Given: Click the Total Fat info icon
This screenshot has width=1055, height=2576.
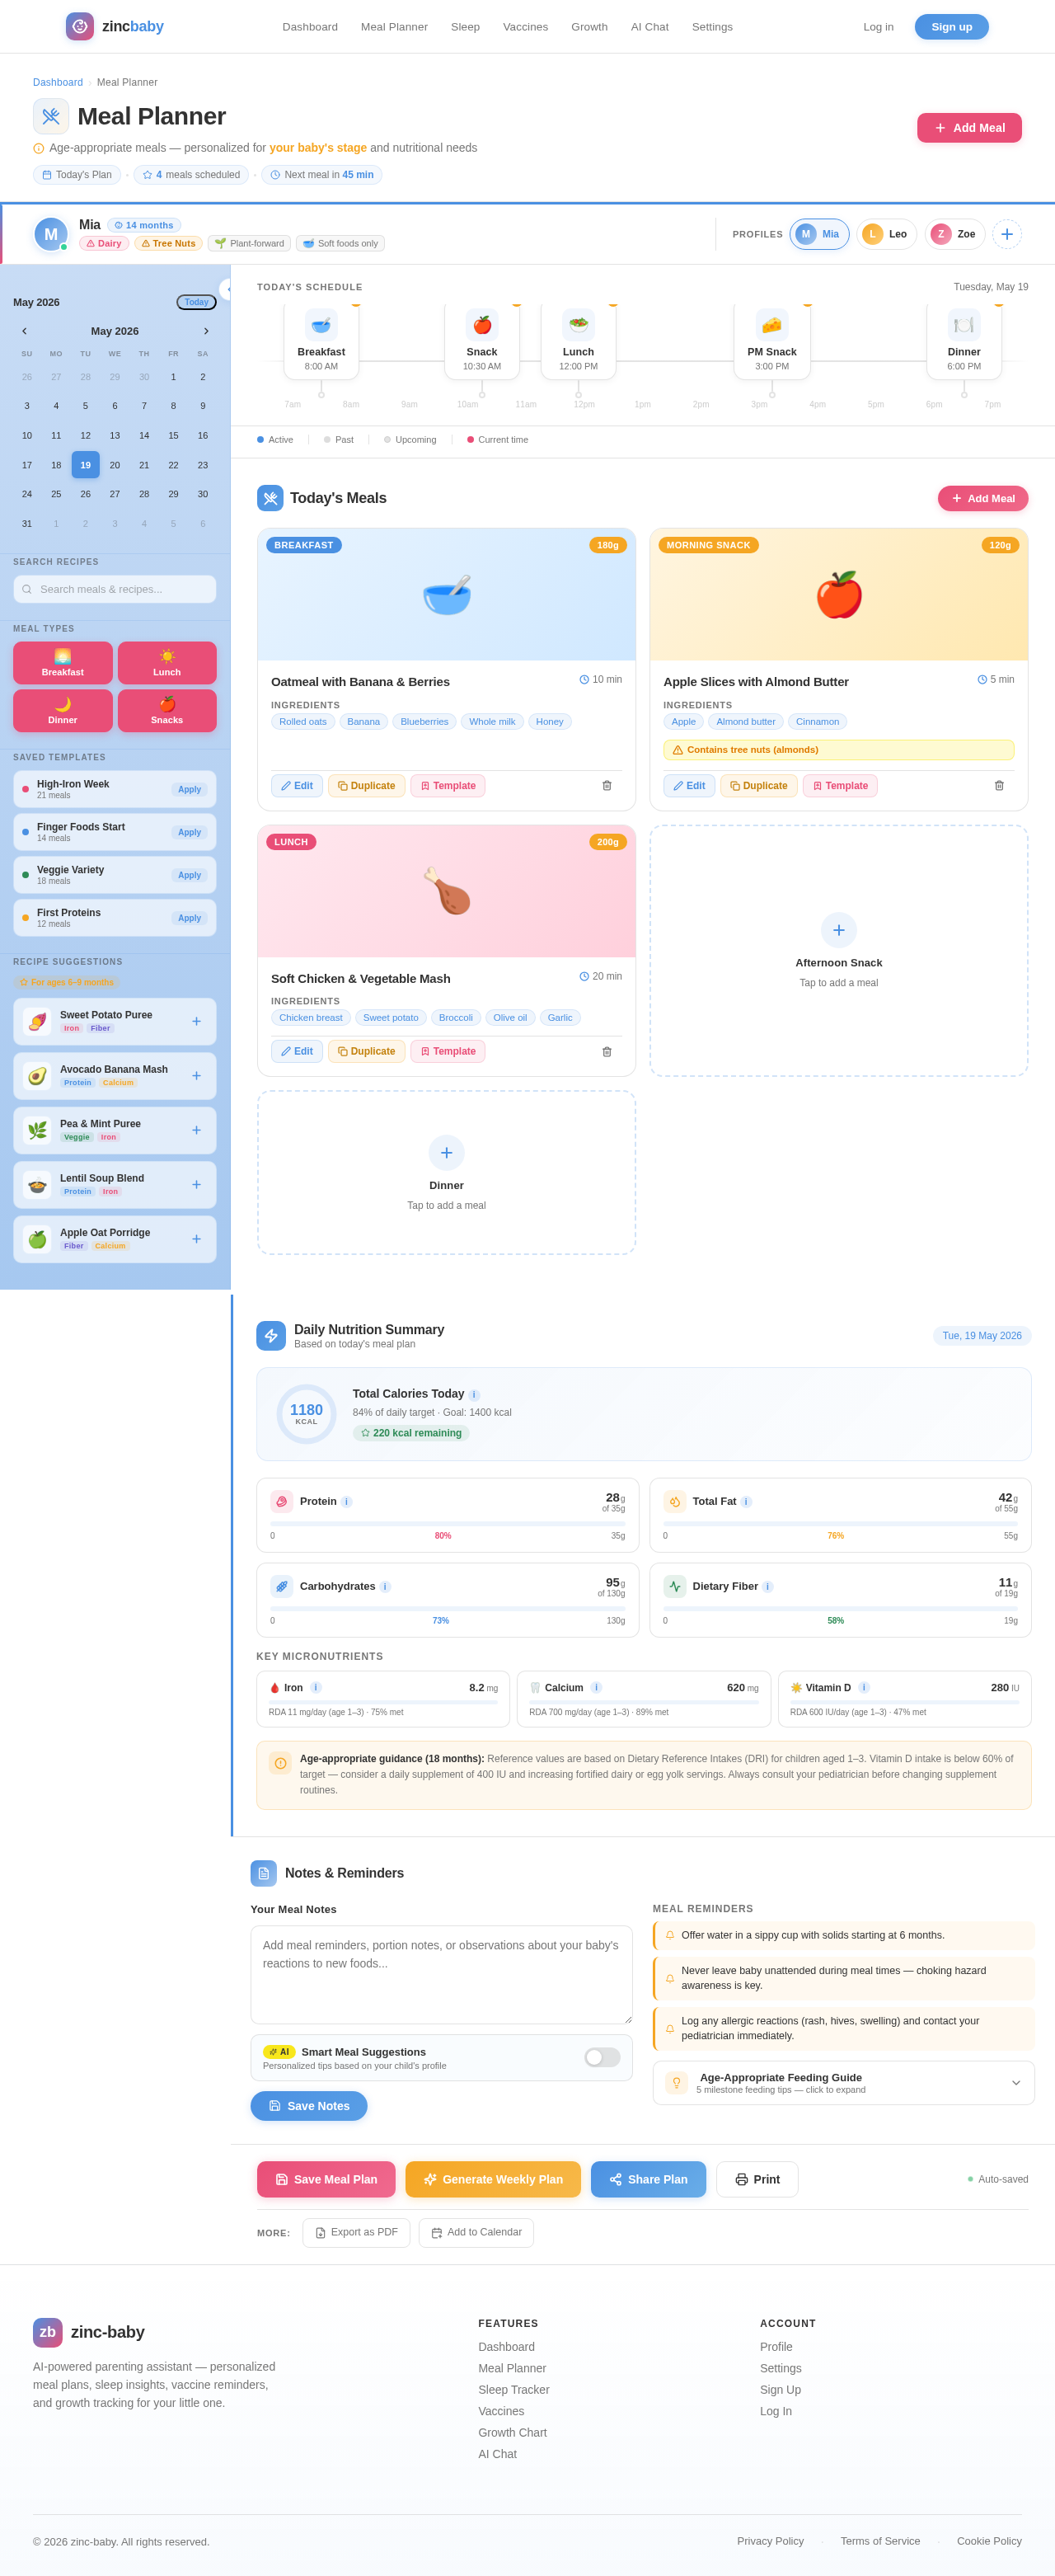Looking at the screenshot, I should 746,1502.
